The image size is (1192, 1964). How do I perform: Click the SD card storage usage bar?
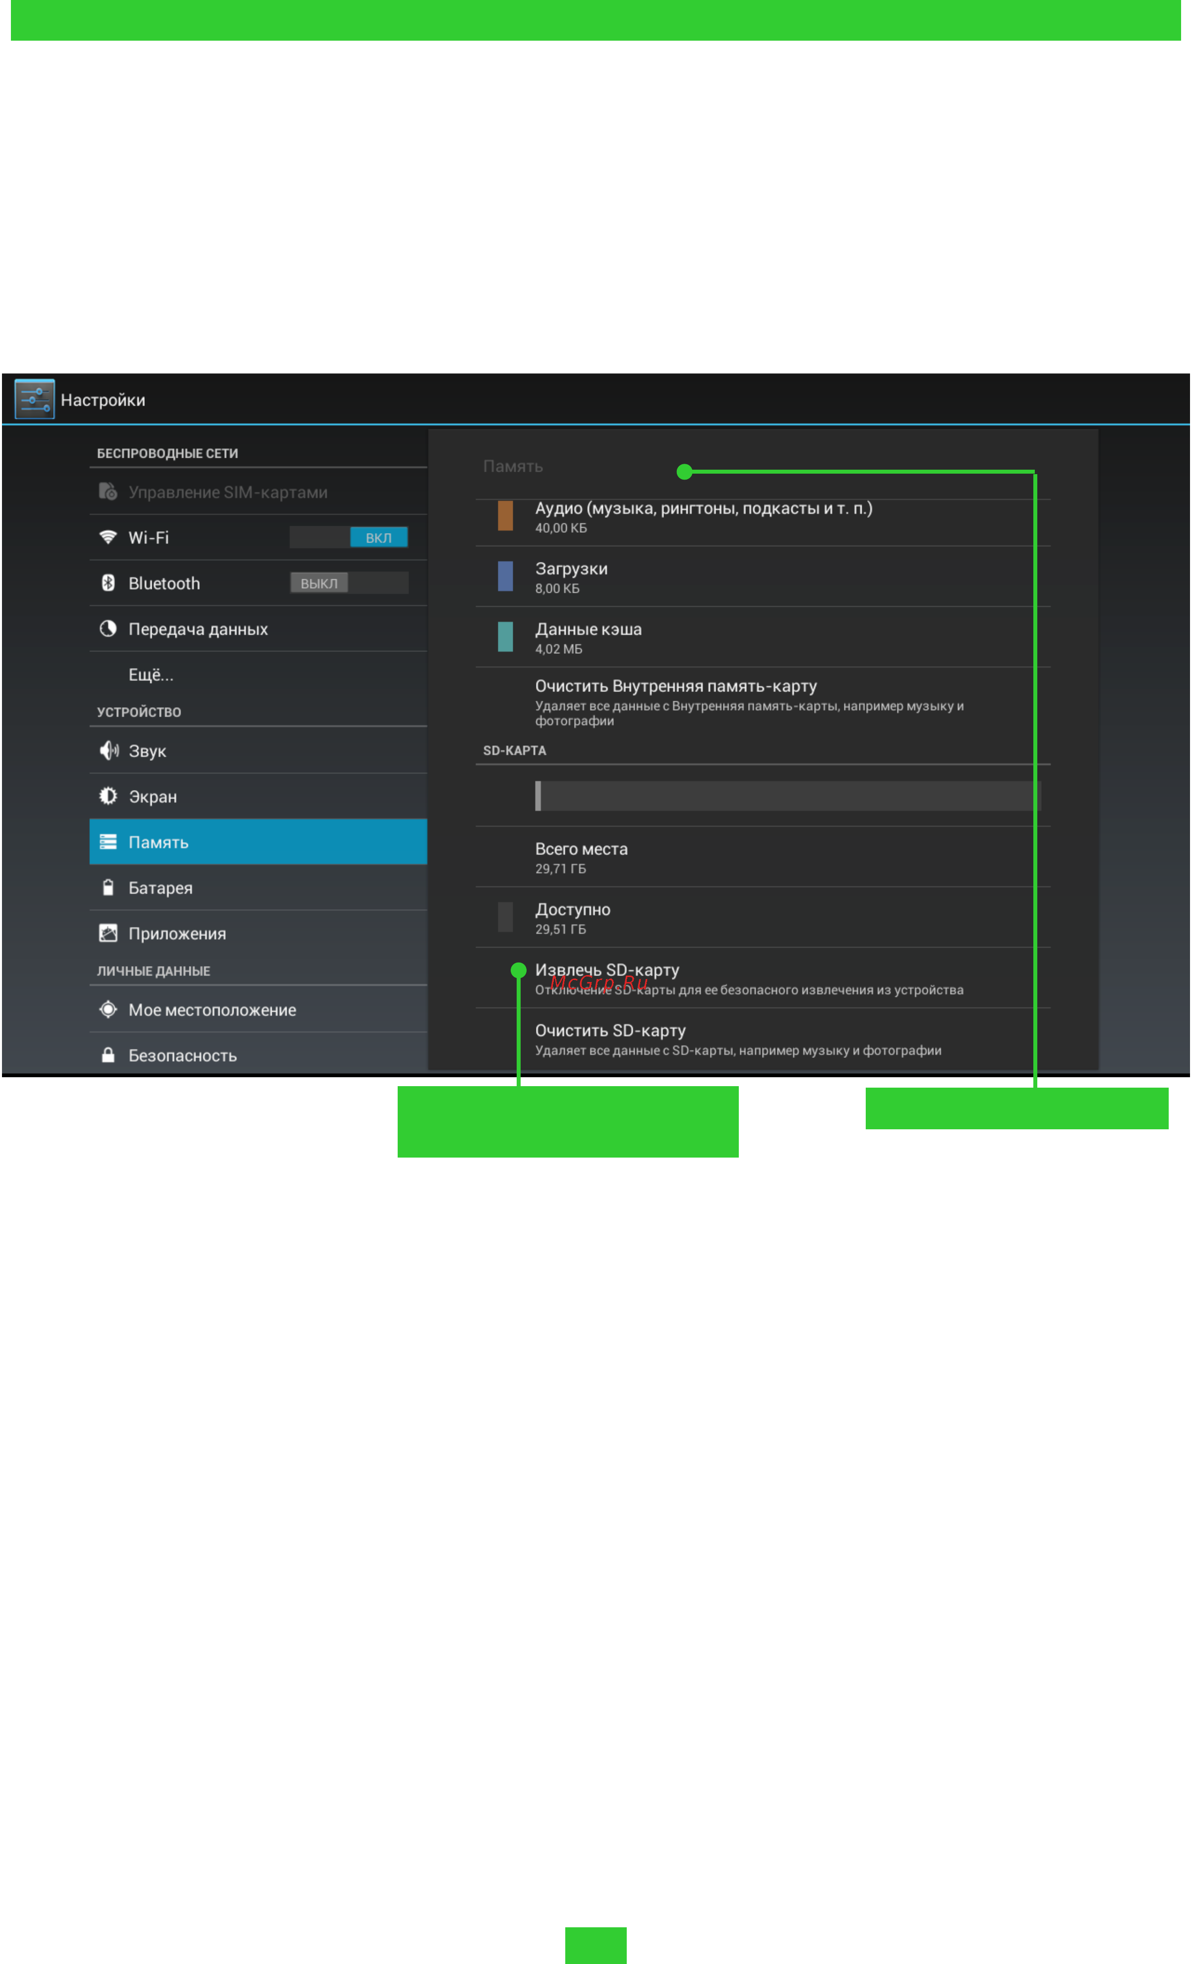[788, 797]
